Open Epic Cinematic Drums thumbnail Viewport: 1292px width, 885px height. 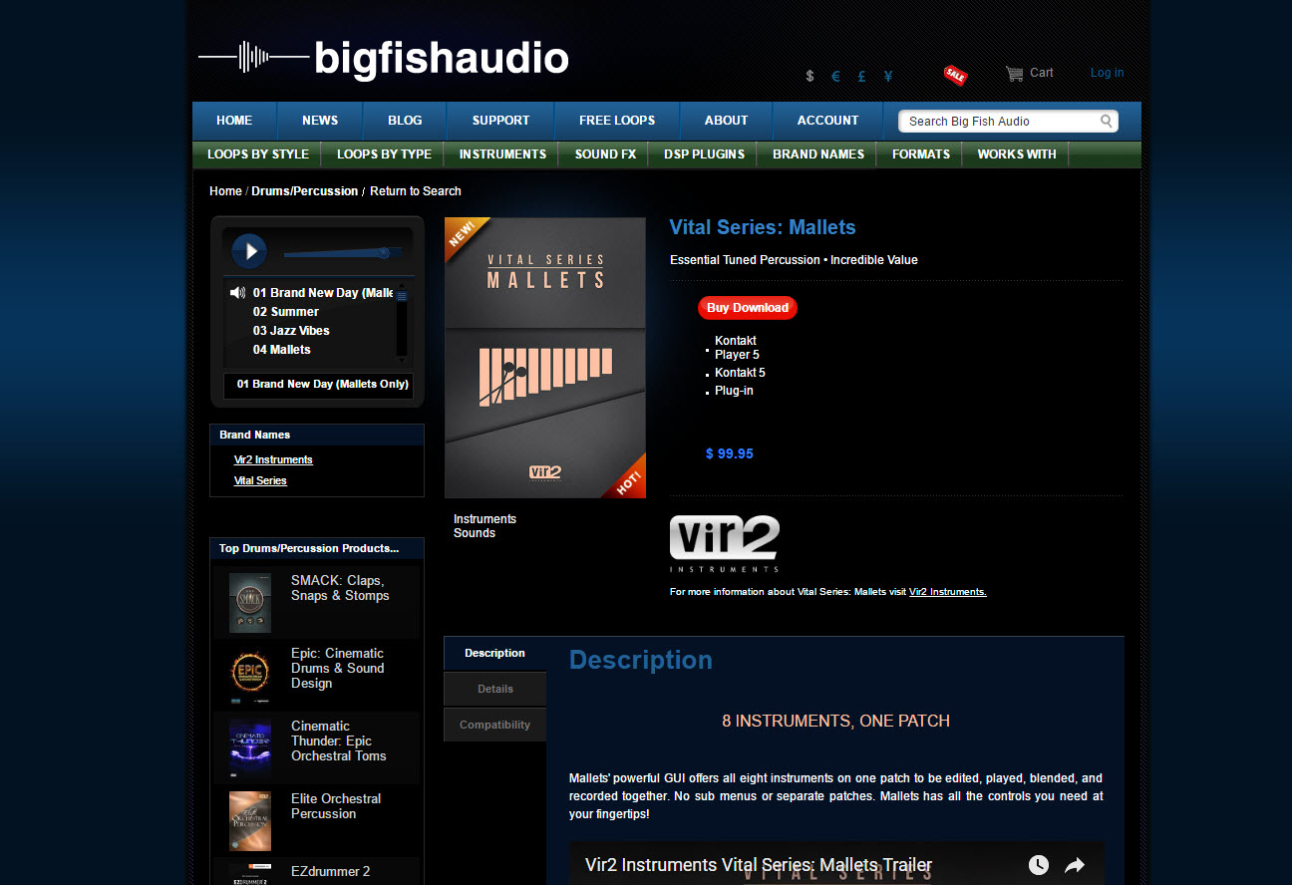249,676
